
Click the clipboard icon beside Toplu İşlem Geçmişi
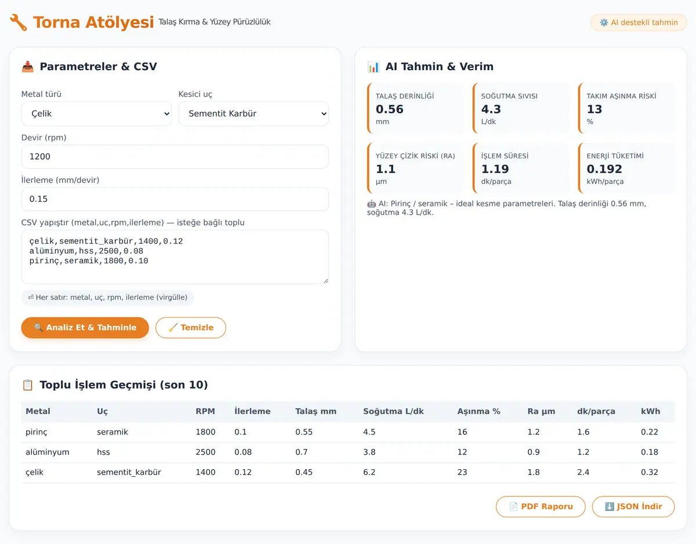coord(27,385)
